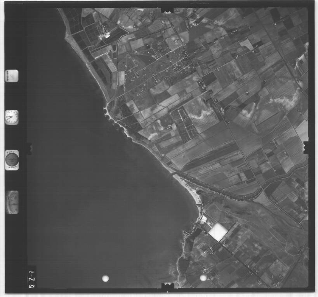Image resolution: width=318 pixels, height=297 pixels.
Task: Click the white circular spot over the land
Action: (203, 278)
